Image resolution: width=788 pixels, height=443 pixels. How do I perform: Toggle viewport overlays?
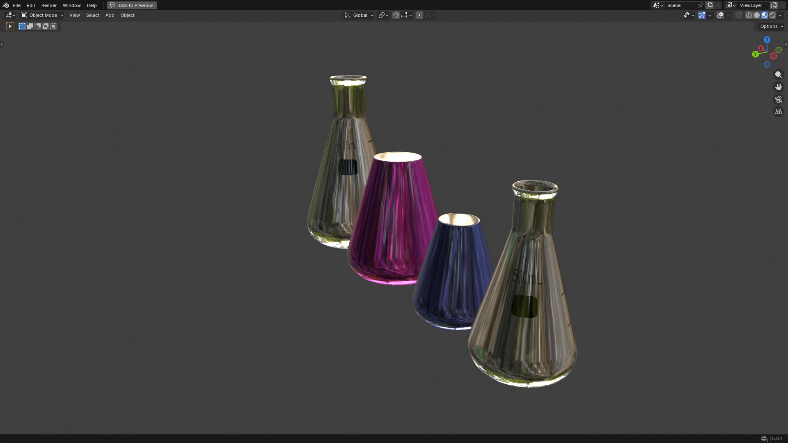(x=720, y=15)
